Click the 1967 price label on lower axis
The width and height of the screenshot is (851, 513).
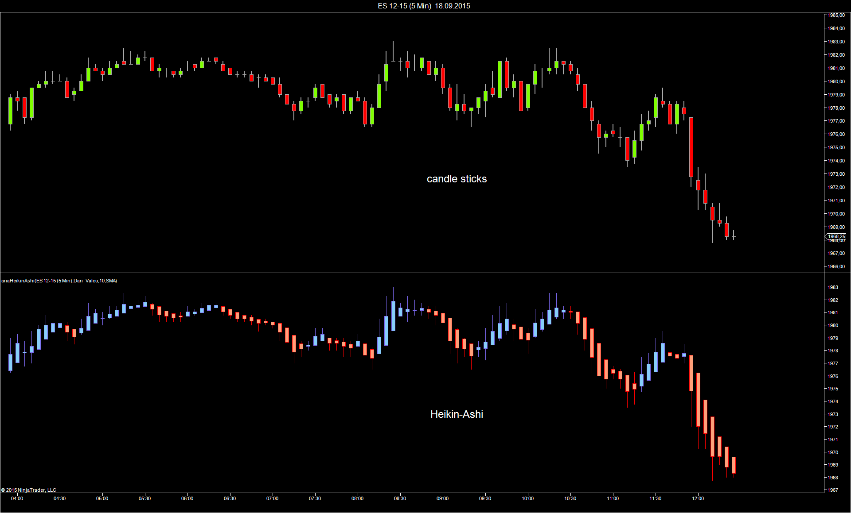833,490
